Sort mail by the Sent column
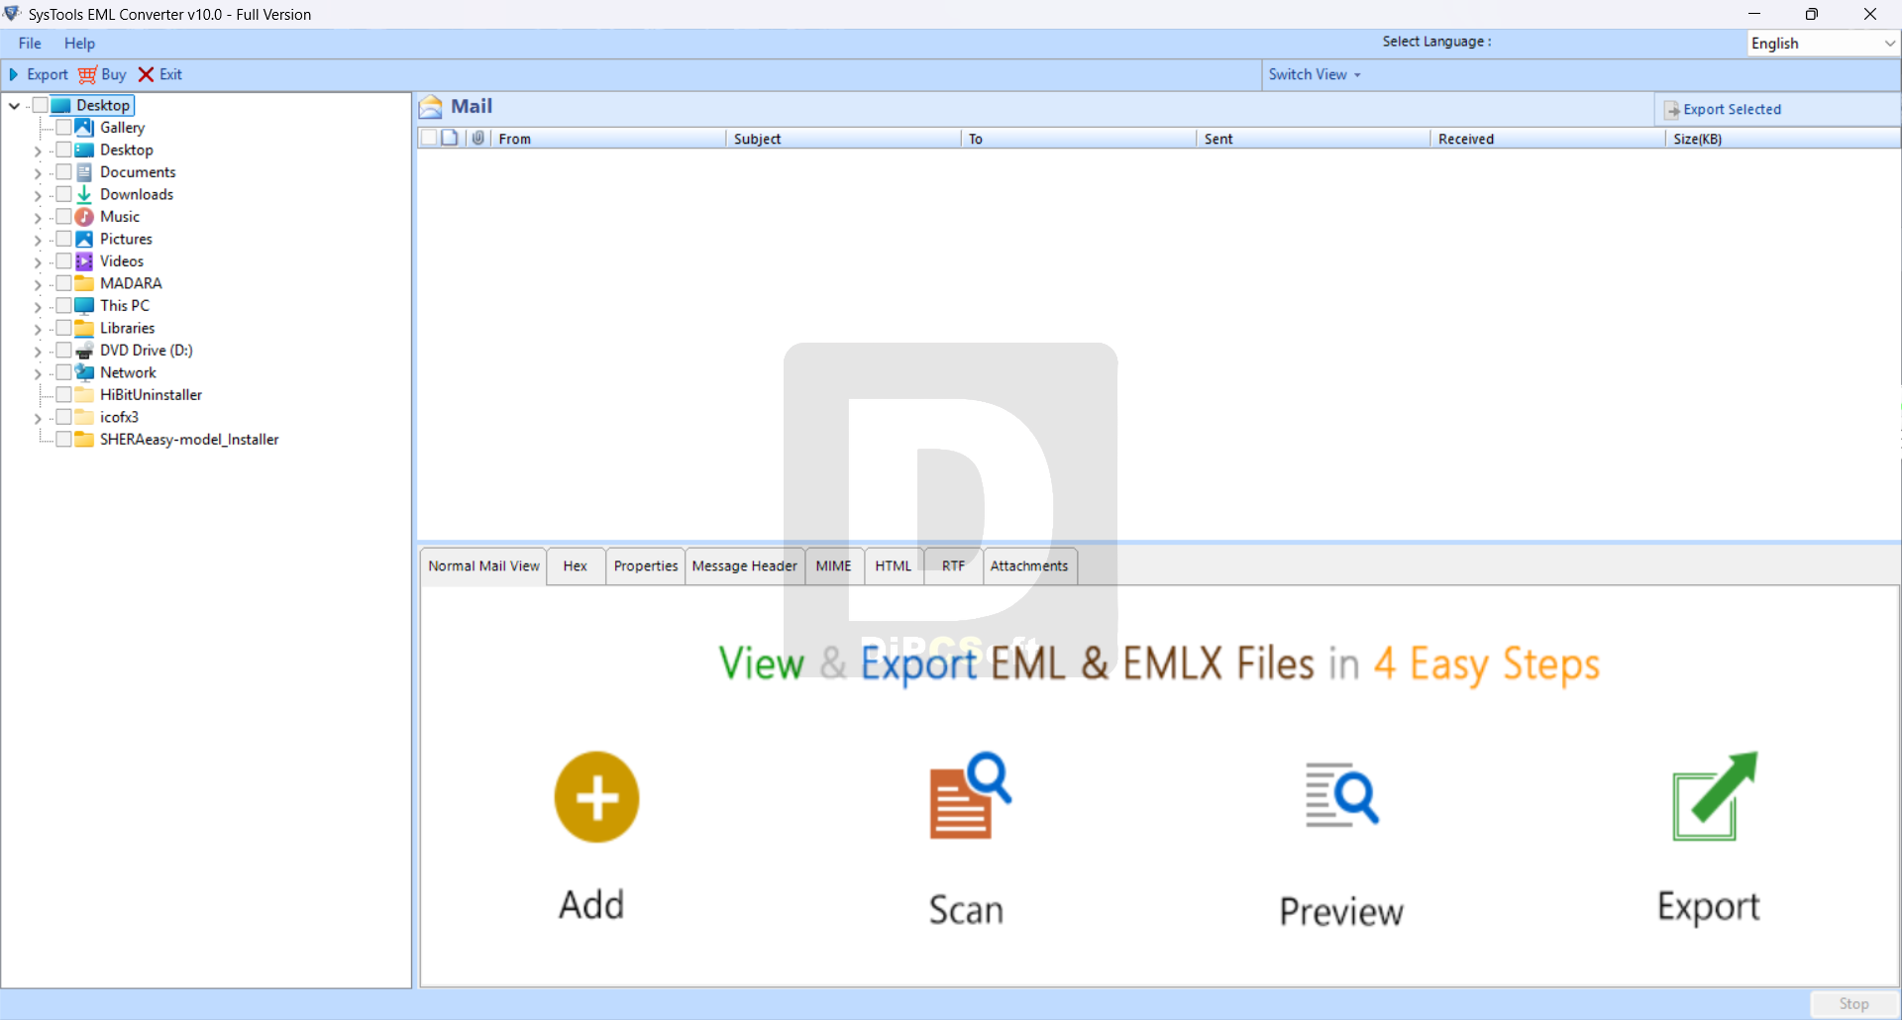This screenshot has width=1902, height=1020. (x=1314, y=139)
